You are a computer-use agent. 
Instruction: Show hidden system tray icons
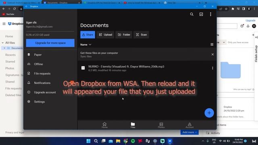pyautogui.click(x=203, y=141)
